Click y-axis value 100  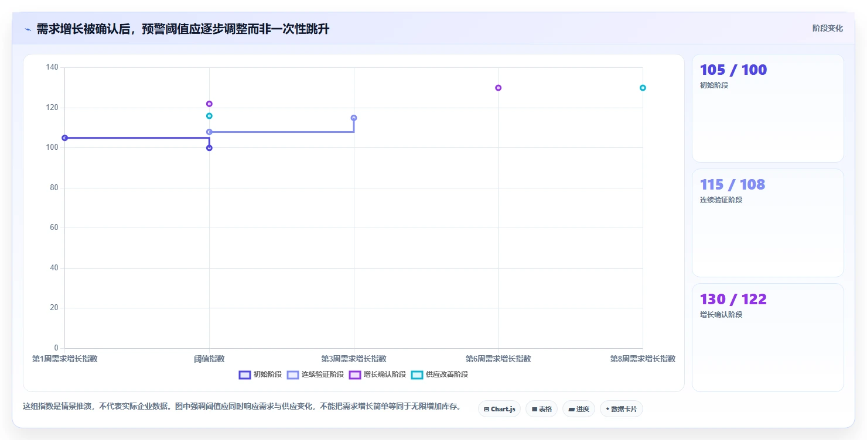tap(52, 147)
